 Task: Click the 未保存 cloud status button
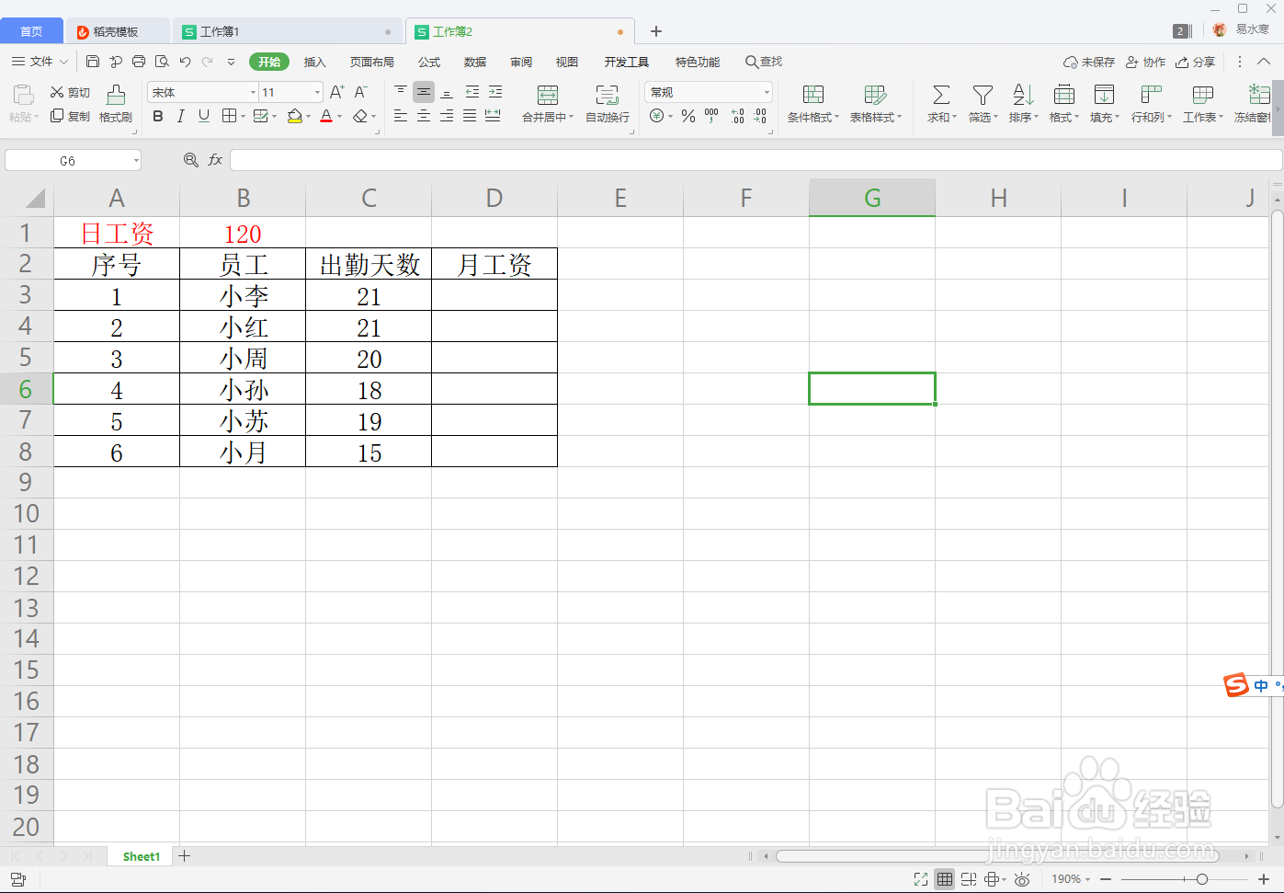coord(1089,62)
